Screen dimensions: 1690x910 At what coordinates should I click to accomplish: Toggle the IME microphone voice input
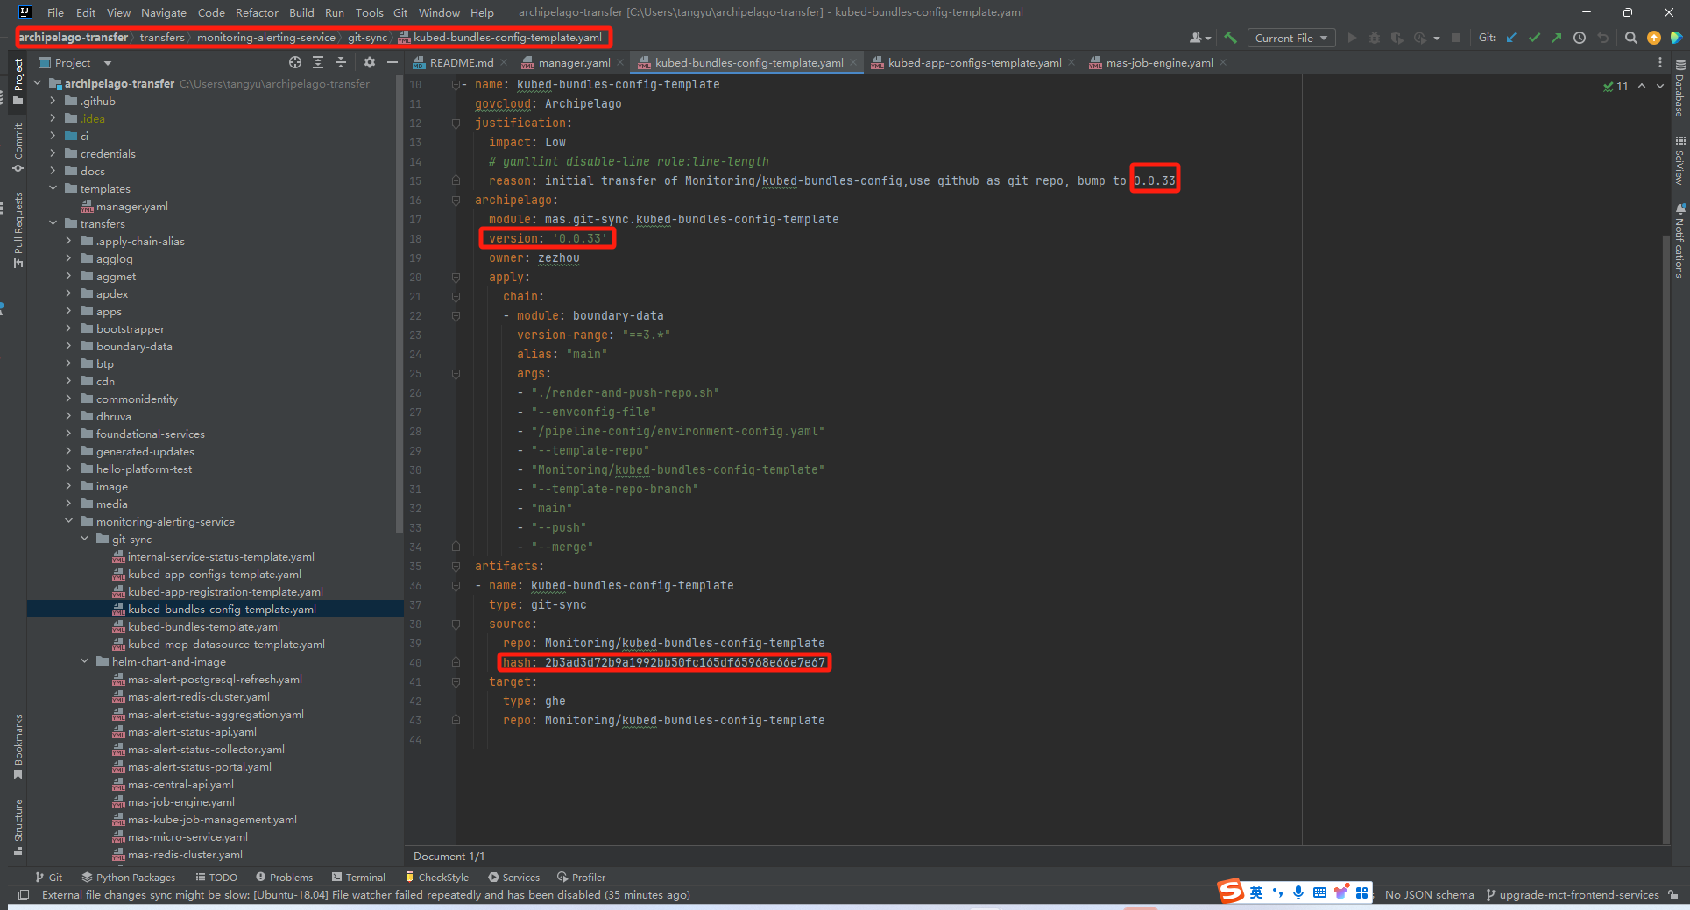coord(1298,892)
